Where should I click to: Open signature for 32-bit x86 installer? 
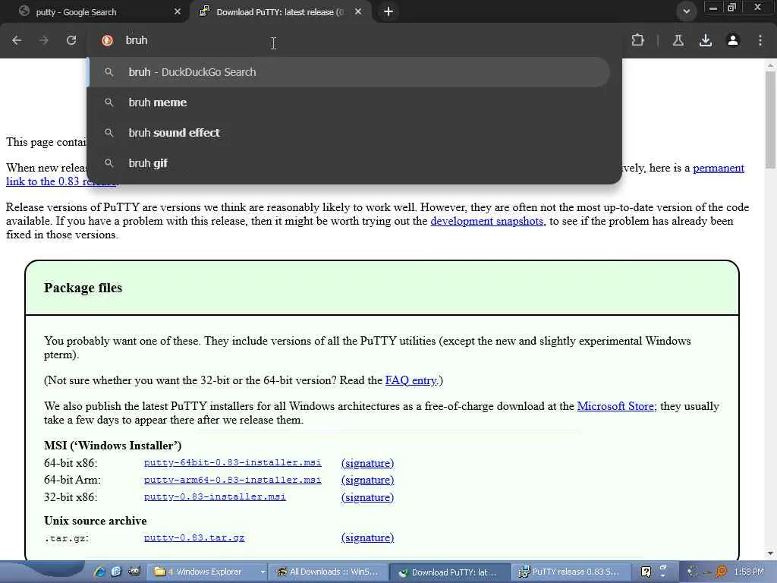tap(368, 497)
